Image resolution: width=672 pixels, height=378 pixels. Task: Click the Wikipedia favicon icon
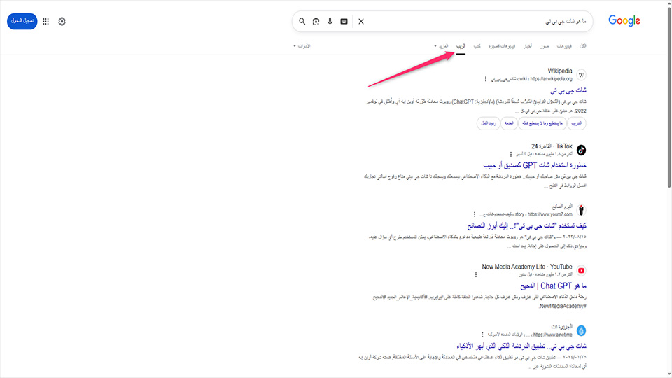[581, 75]
